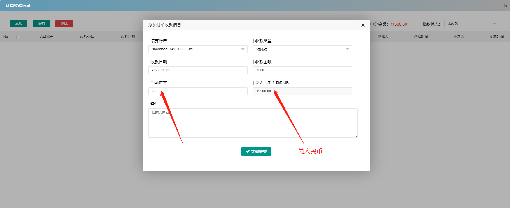Click the green 添加 button

tap(19, 24)
